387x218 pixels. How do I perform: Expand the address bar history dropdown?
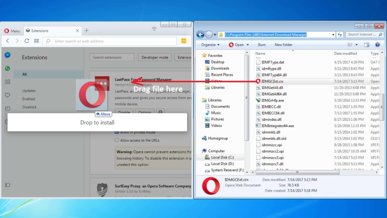click(x=333, y=34)
